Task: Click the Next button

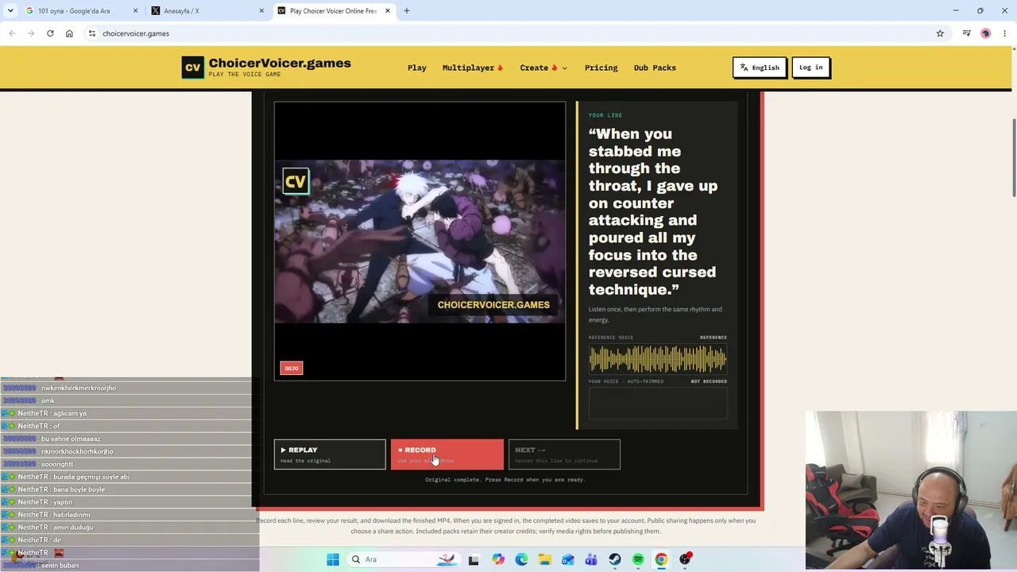Action: [564, 454]
